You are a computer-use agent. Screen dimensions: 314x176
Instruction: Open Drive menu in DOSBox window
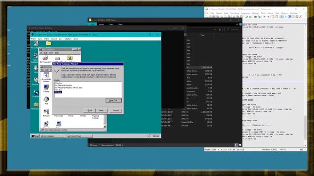[x=76, y=39]
